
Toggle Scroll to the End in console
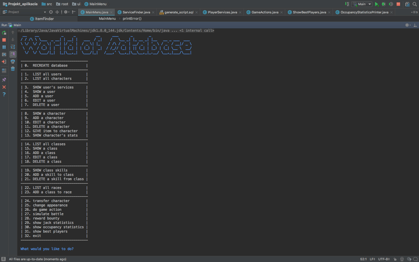(13, 54)
